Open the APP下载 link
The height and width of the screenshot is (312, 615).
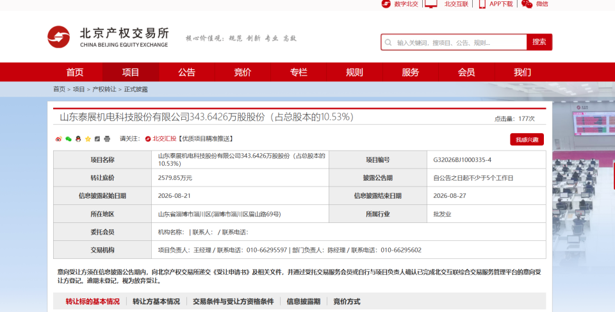[x=501, y=4]
